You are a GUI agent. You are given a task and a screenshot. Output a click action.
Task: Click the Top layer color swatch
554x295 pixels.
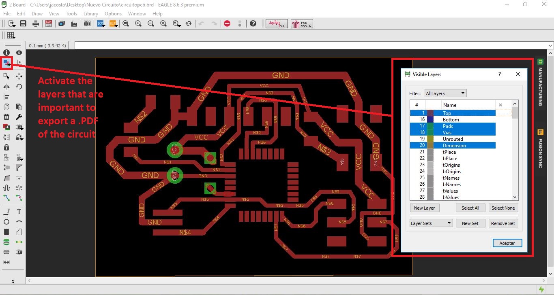(430, 113)
